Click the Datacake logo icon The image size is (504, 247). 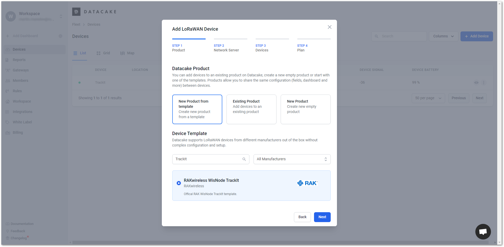pyautogui.click(x=76, y=12)
